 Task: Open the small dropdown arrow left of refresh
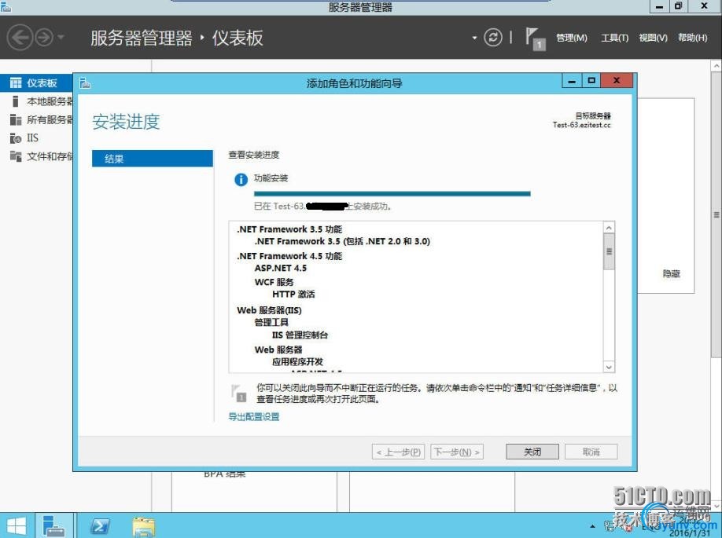[474, 38]
